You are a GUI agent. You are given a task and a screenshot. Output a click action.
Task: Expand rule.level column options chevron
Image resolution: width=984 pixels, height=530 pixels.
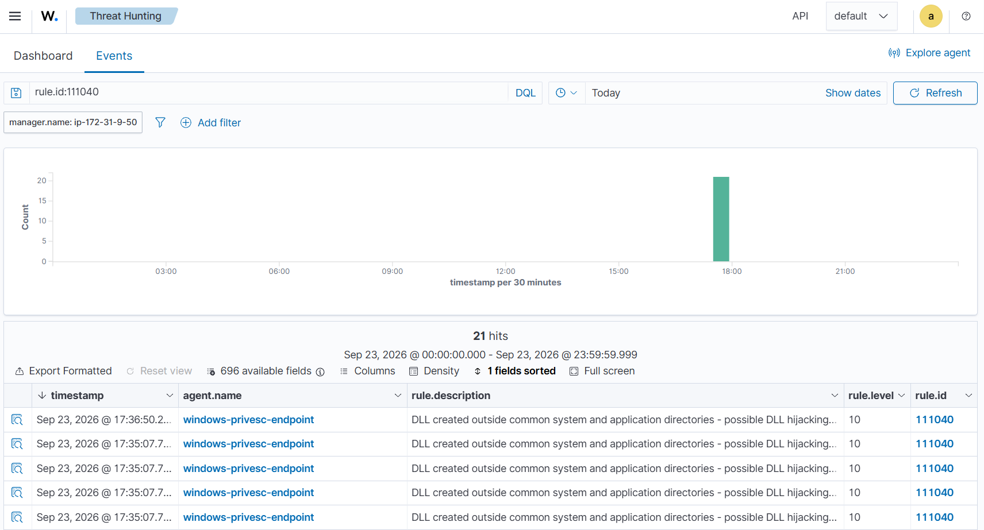(x=901, y=396)
